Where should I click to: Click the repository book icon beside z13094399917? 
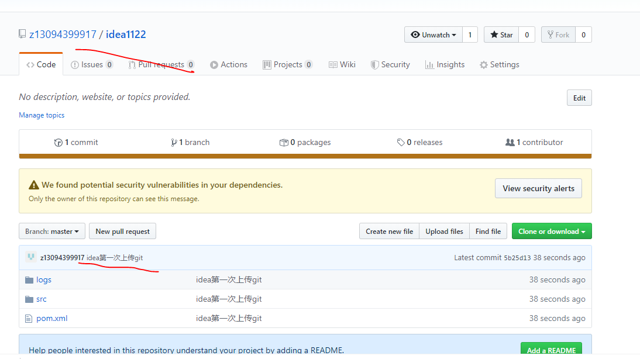[22, 34]
